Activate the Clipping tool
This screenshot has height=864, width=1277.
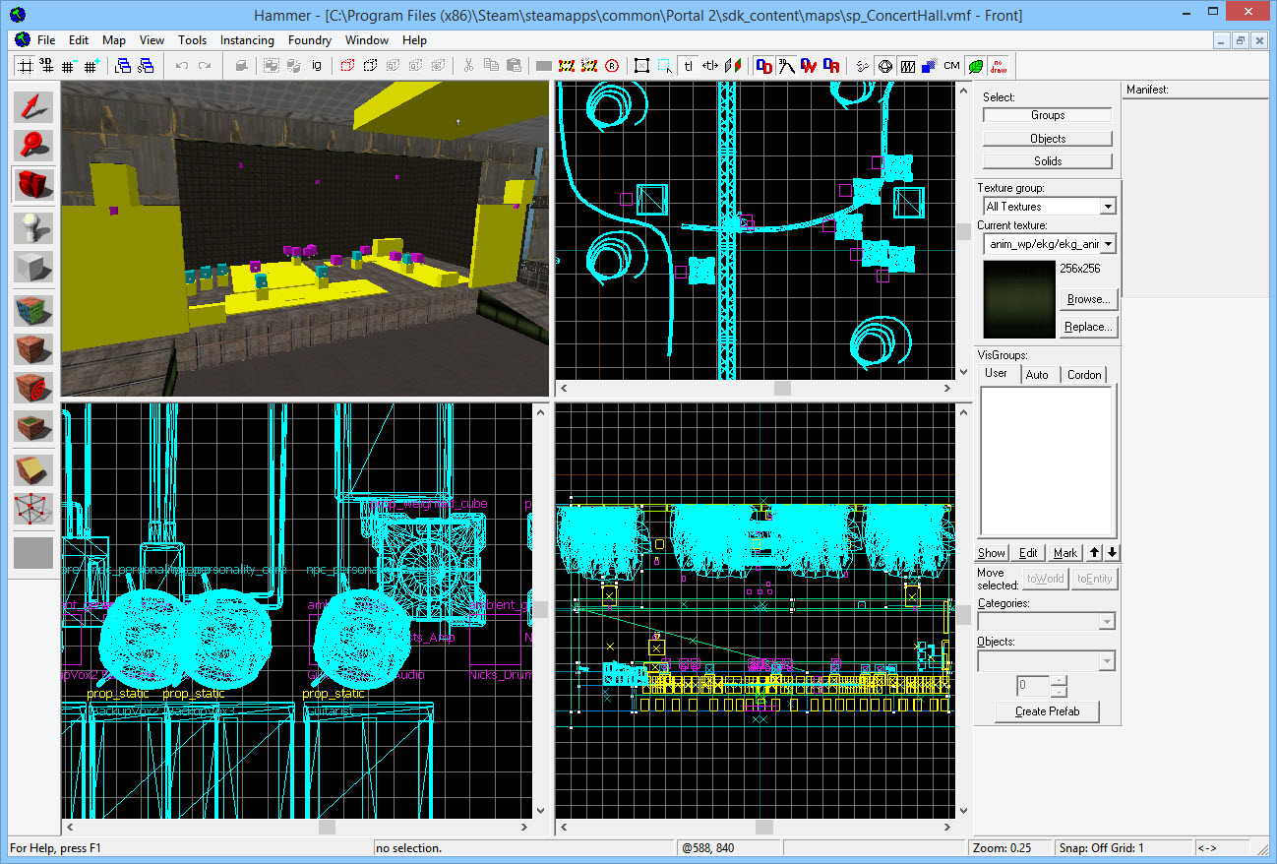click(33, 470)
